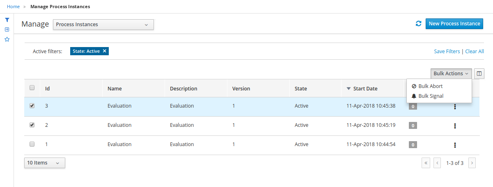
Task: Open the column picker icon
Action: (x=479, y=74)
